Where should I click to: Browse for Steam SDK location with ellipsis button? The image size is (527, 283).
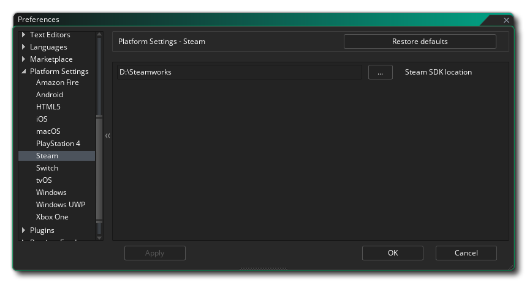[x=380, y=72]
